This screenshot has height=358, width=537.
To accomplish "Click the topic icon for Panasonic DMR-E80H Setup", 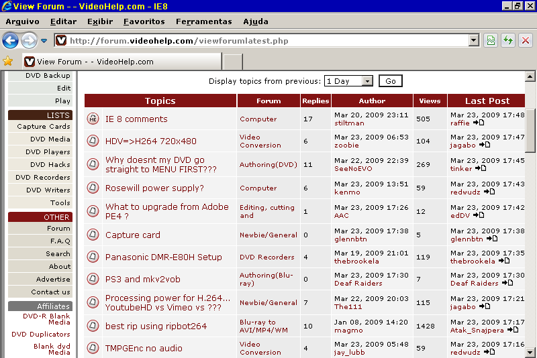I will tap(93, 257).
